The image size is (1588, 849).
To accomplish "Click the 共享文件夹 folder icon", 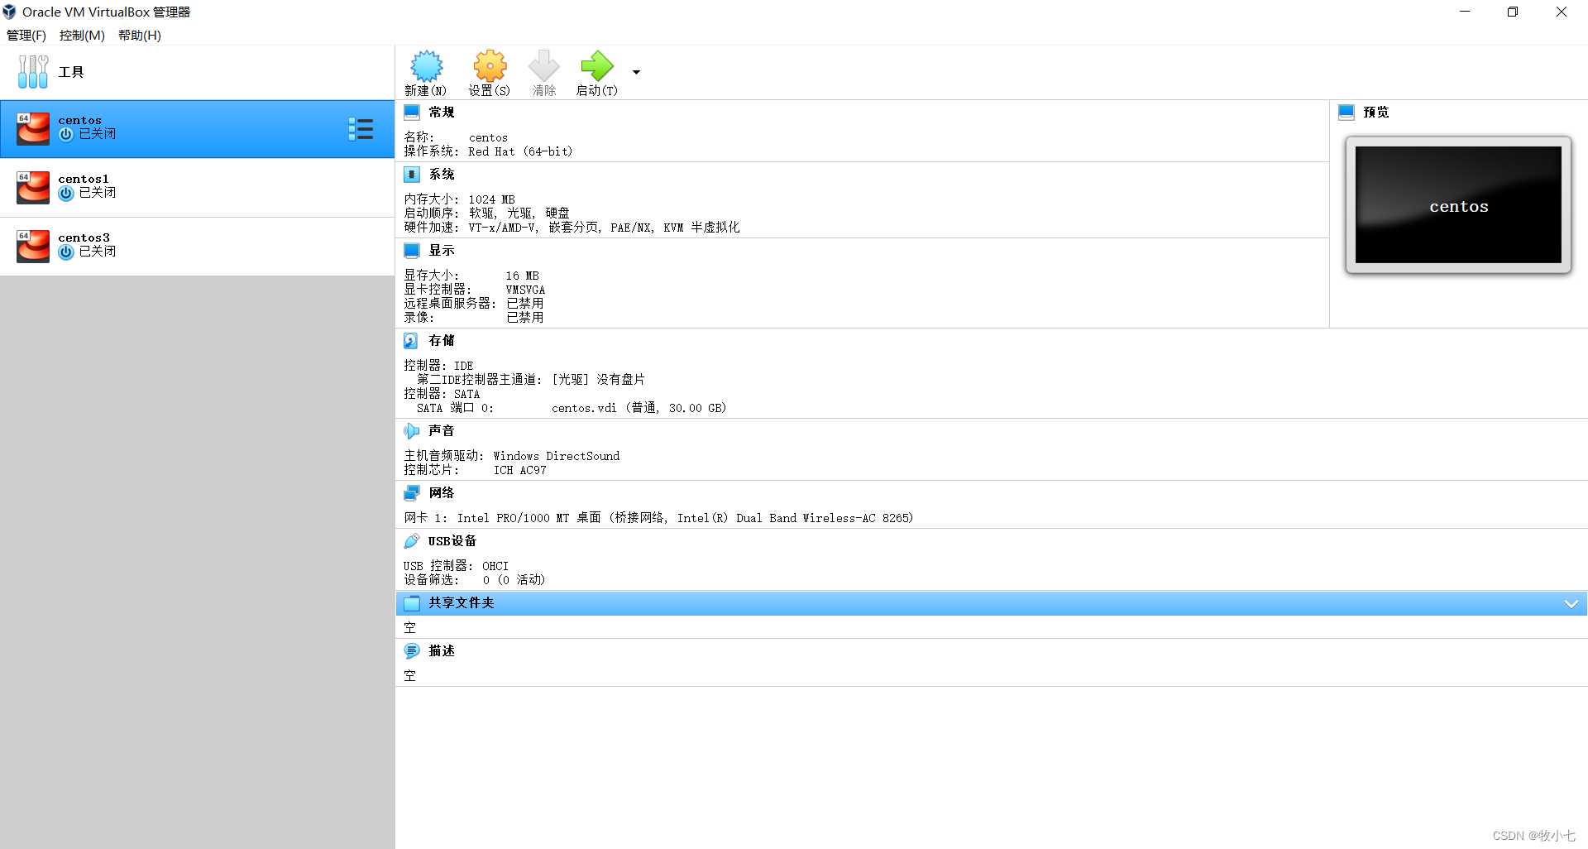I will (412, 602).
